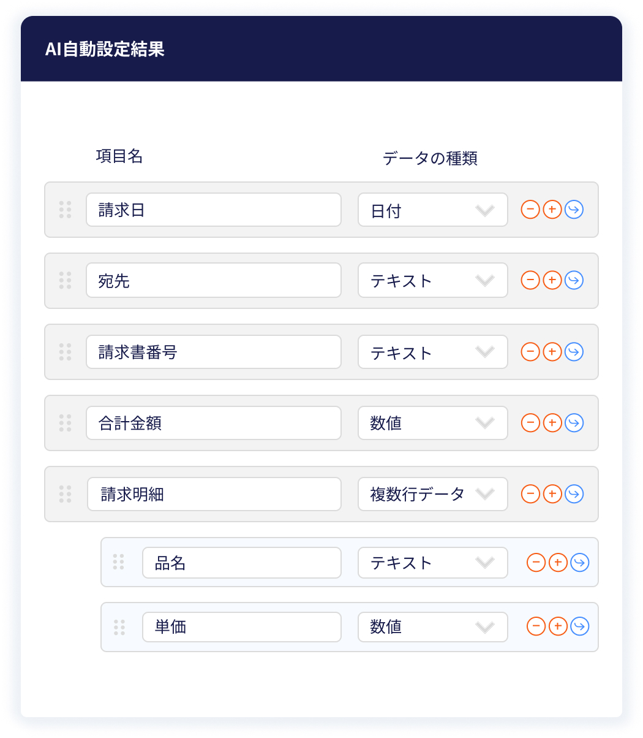This screenshot has width=643, height=738.
Task: Open the 数値 dropdown for 単価
Action: point(432,627)
